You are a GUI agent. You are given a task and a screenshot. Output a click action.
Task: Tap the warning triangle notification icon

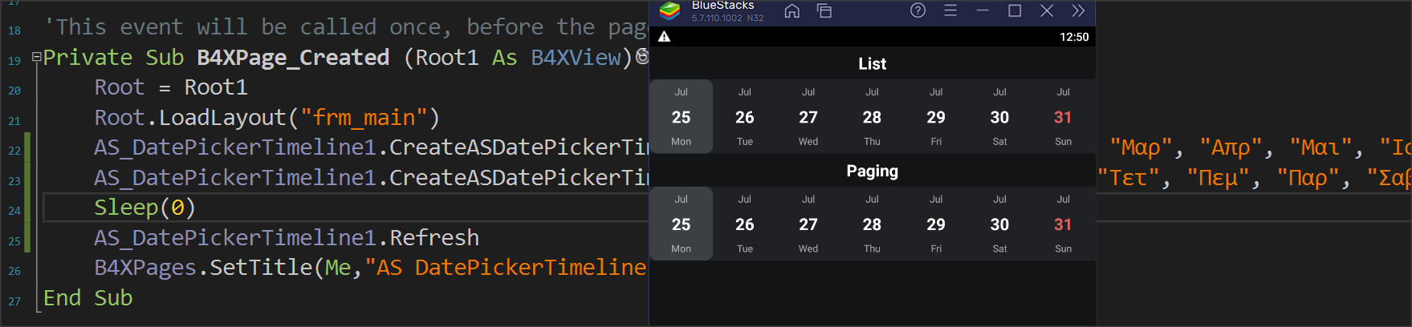(x=664, y=37)
